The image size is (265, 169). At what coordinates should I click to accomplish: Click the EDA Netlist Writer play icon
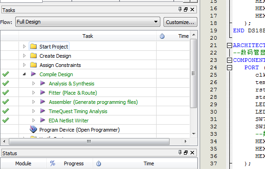tap(43, 120)
